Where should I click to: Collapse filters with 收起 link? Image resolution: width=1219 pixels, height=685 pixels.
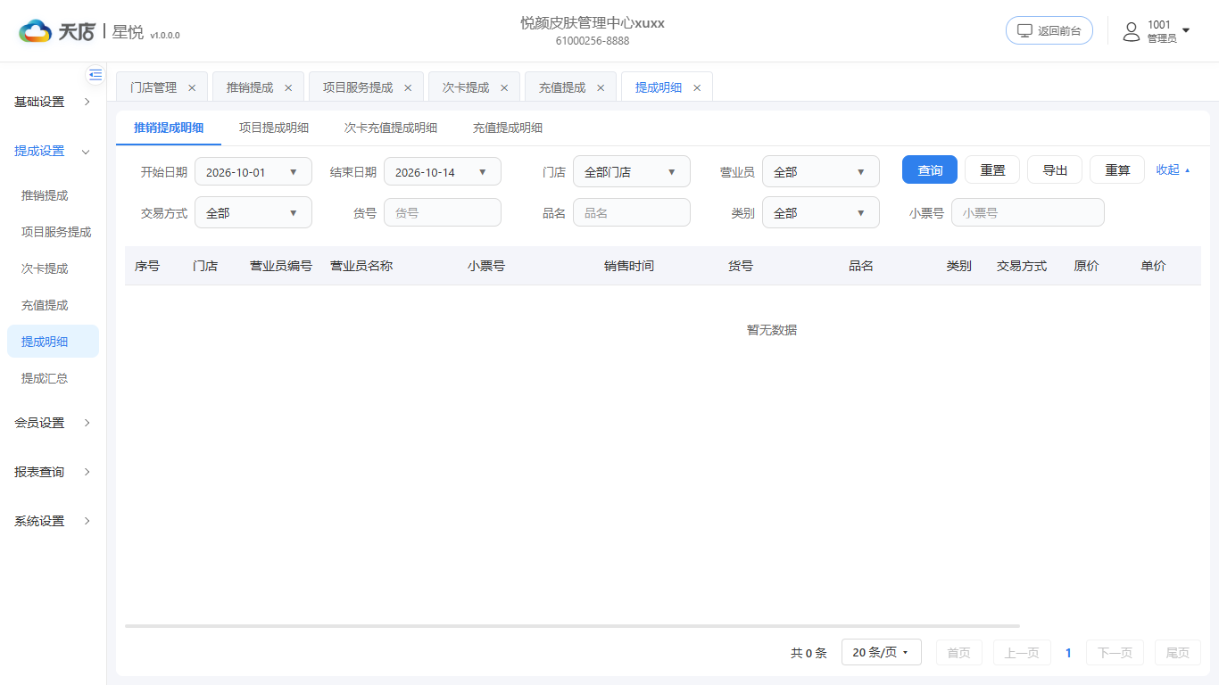tap(1173, 169)
